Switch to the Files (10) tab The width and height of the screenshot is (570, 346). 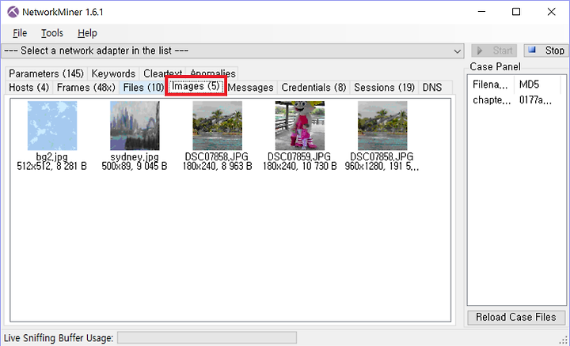pyautogui.click(x=143, y=88)
